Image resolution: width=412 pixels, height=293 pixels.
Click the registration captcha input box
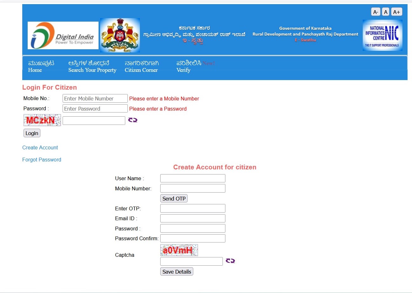[191, 261]
